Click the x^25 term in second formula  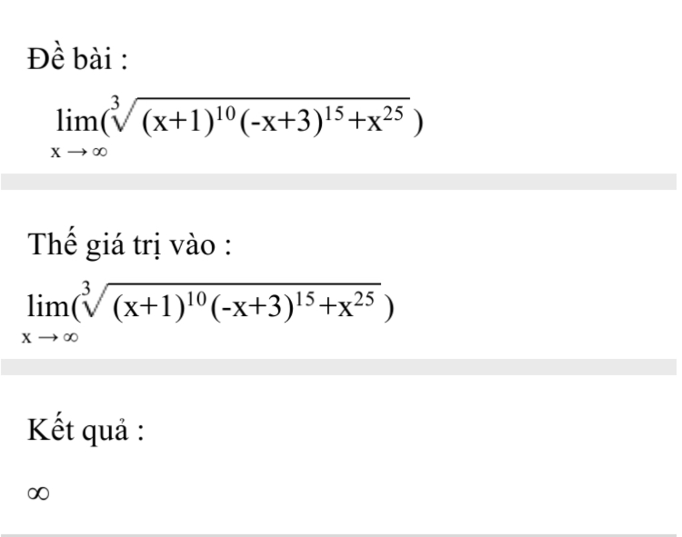[356, 305]
